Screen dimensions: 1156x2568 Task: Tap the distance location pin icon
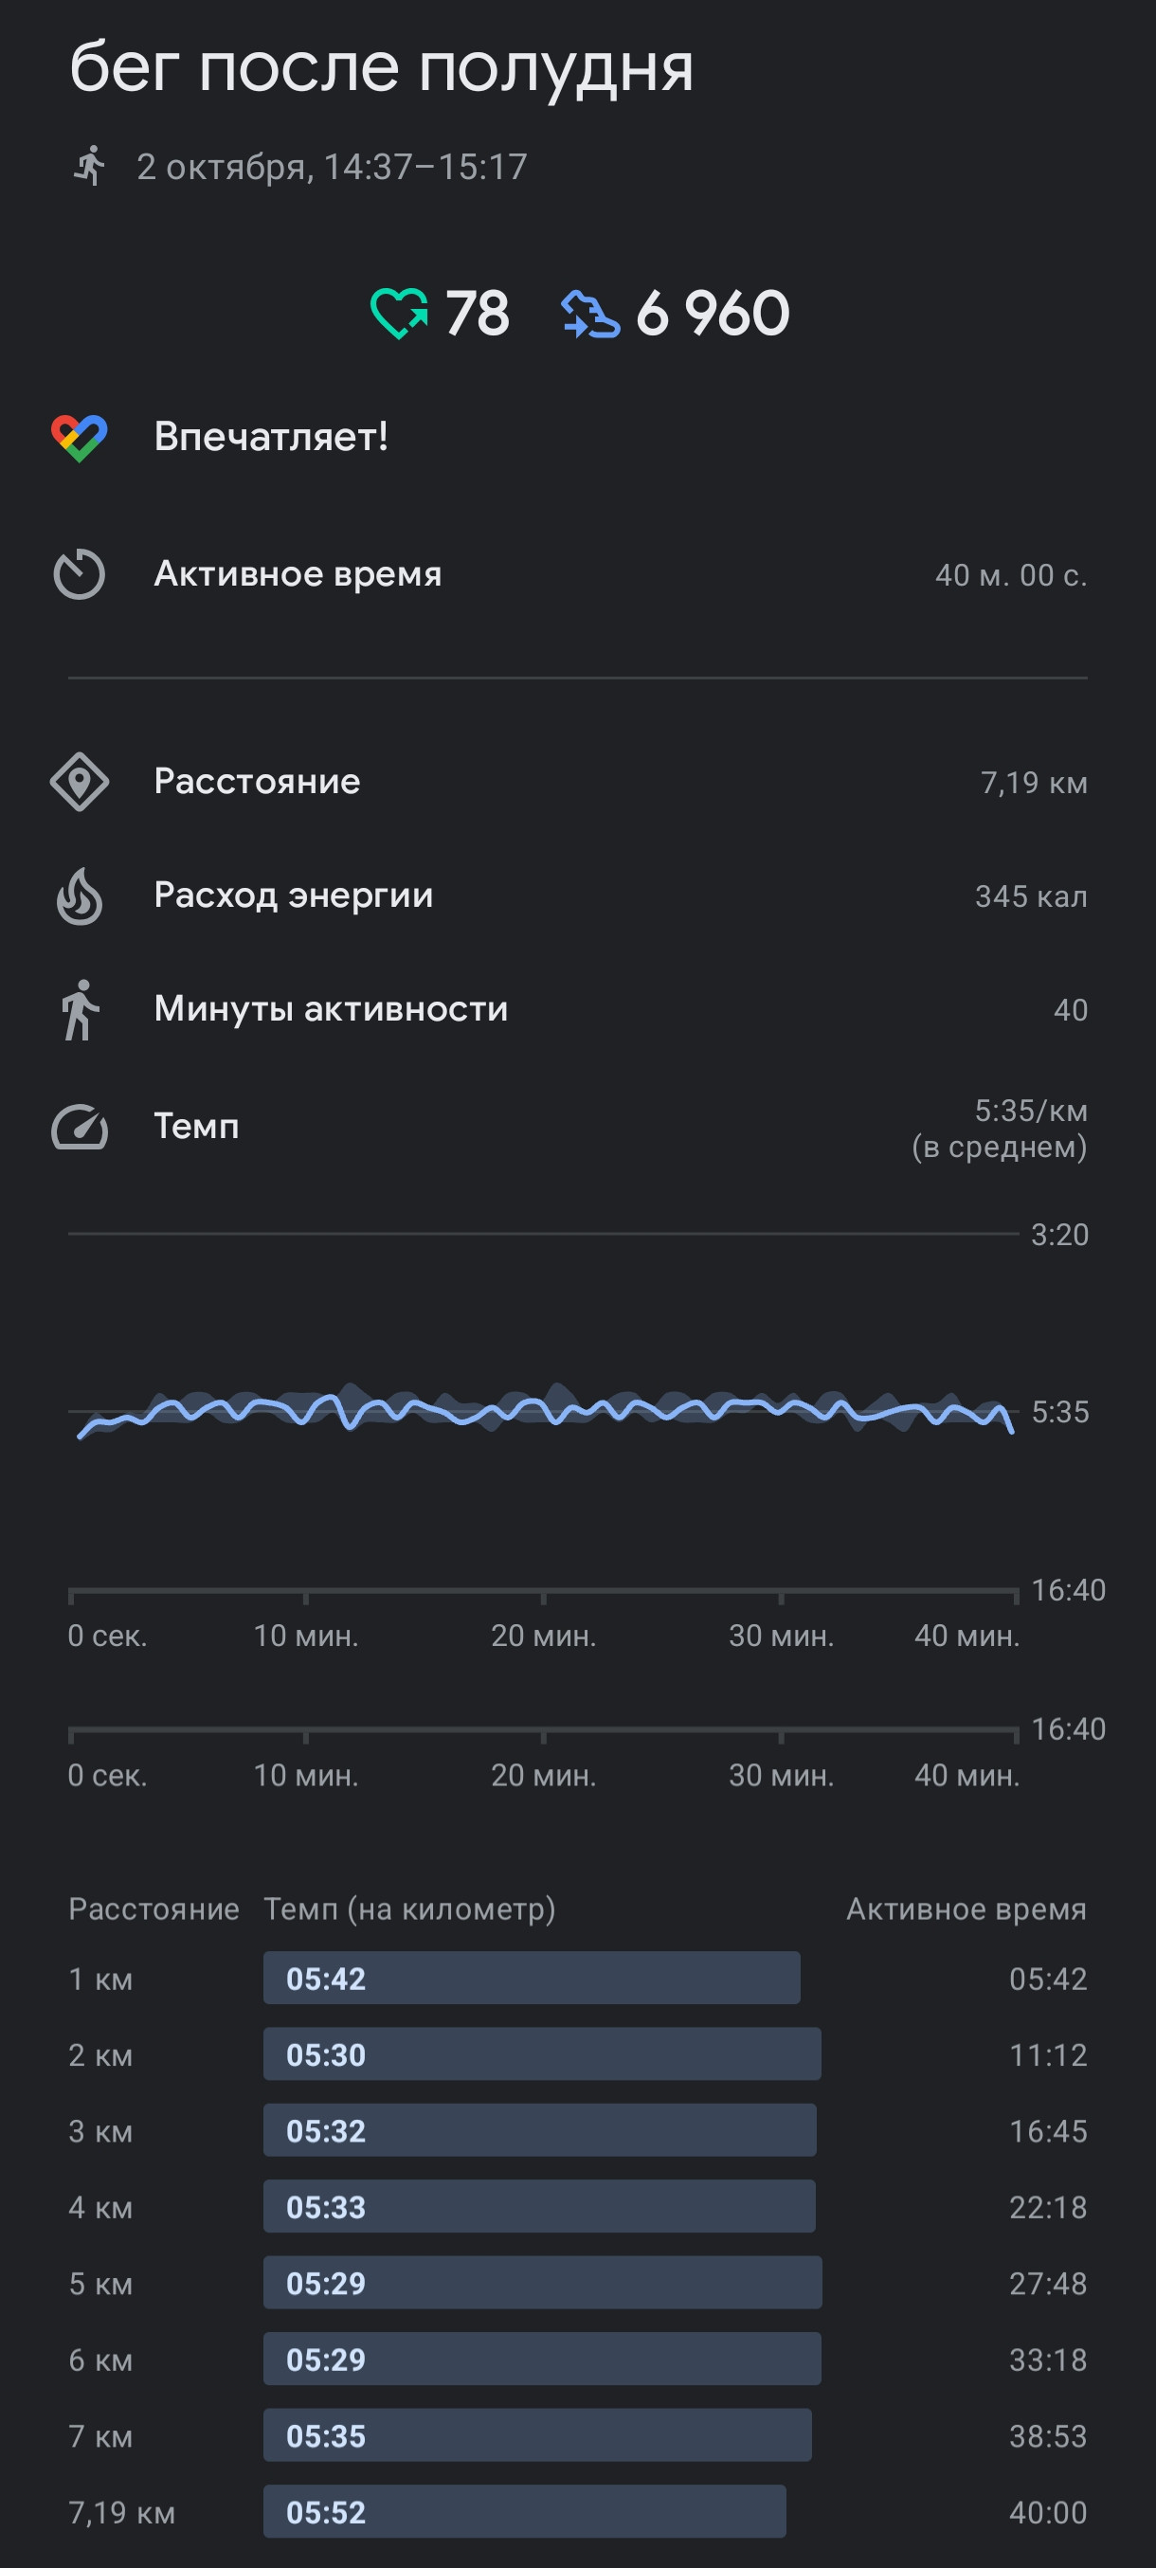80,782
